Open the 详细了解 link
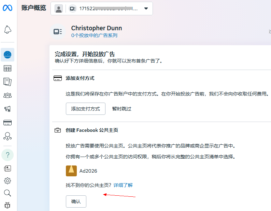 click(123, 185)
